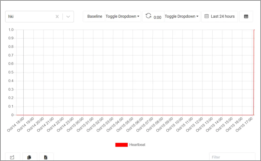261x161 pixels.
Task: Click the Baseline button
Action: [x=95, y=16]
